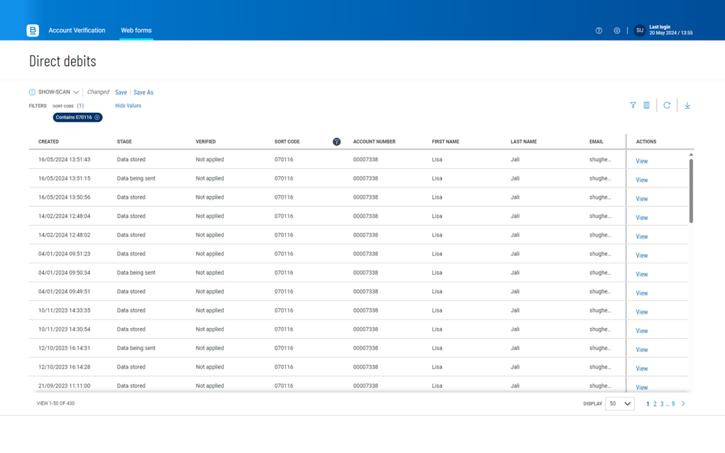Screen dimensions: 725x453
Task: Download the table data
Action: [x=687, y=105]
